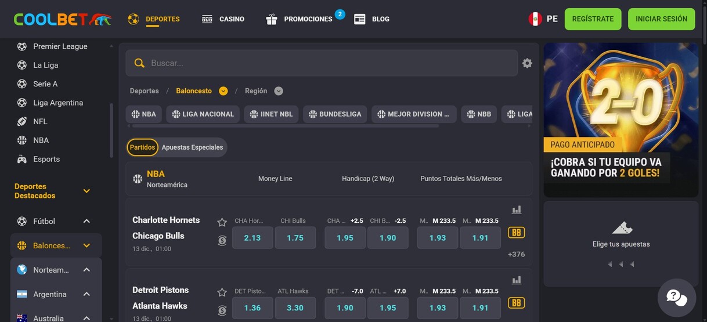Select Detroit Pistons money line odds 1.36
This screenshot has height=322, width=707.
tap(252, 308)
